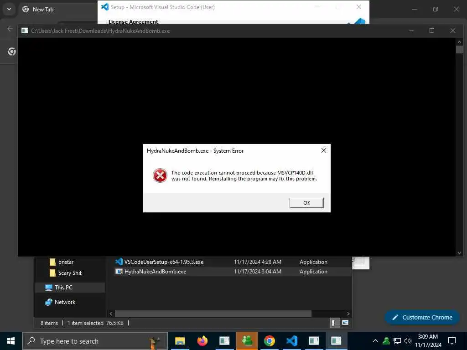
Task: Click the date 11/17/2024 3:04 AM cell
Action: [257, 272]
